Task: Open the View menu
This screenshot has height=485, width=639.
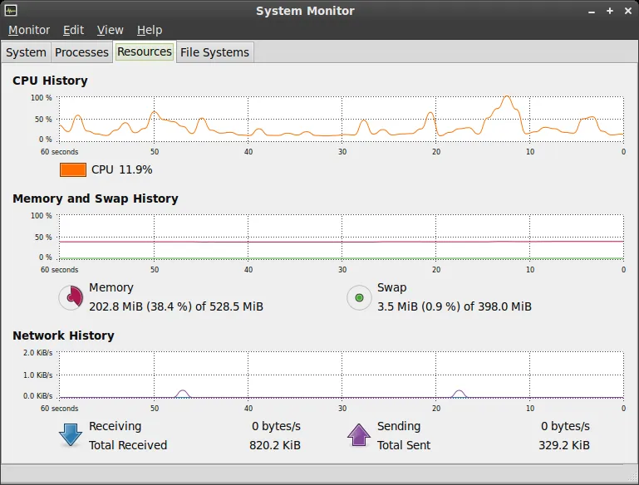Action: 111,30
